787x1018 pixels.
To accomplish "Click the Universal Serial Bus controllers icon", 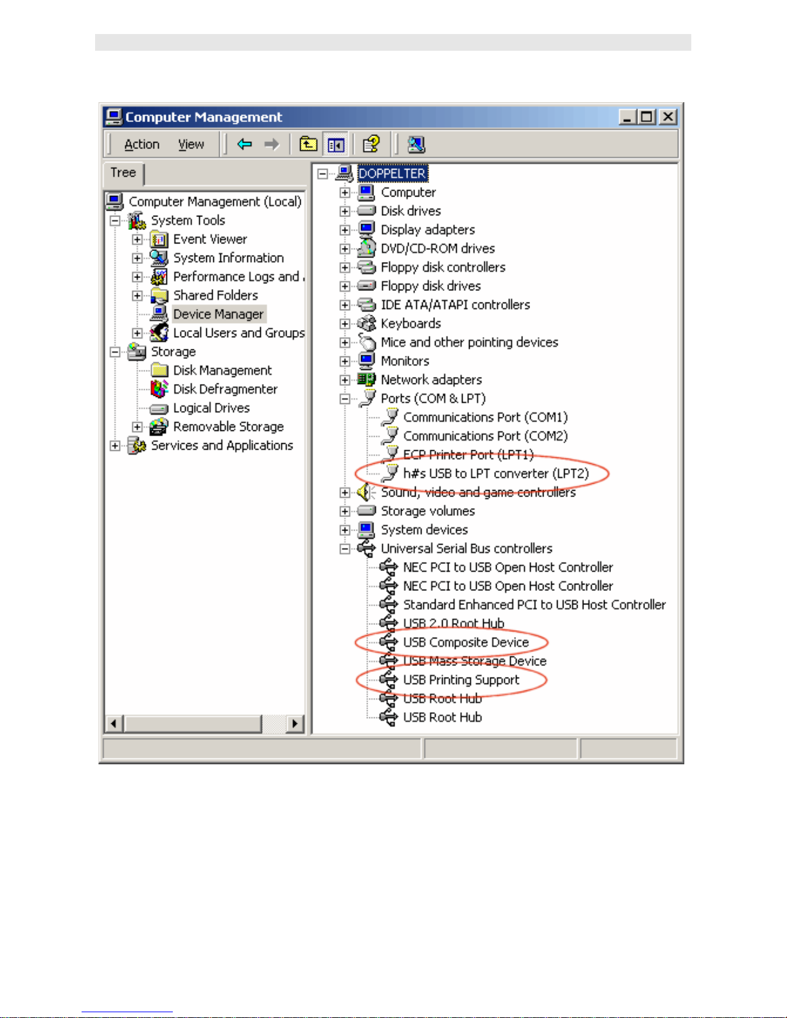I will click(x=366, y=548).
